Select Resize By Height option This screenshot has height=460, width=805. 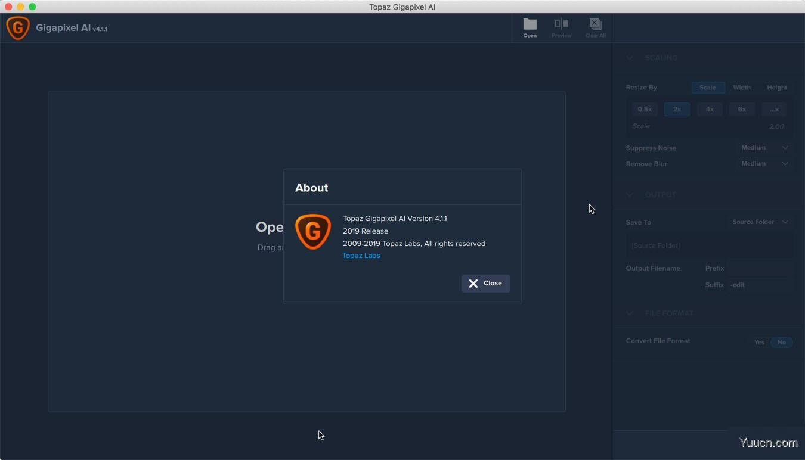(777, 88)
